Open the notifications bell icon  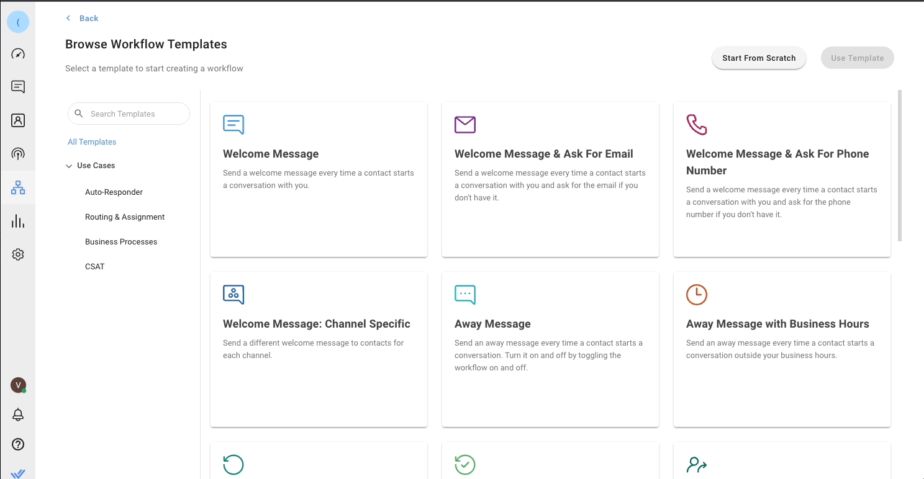pyautogui.click(x=18, y=414)
